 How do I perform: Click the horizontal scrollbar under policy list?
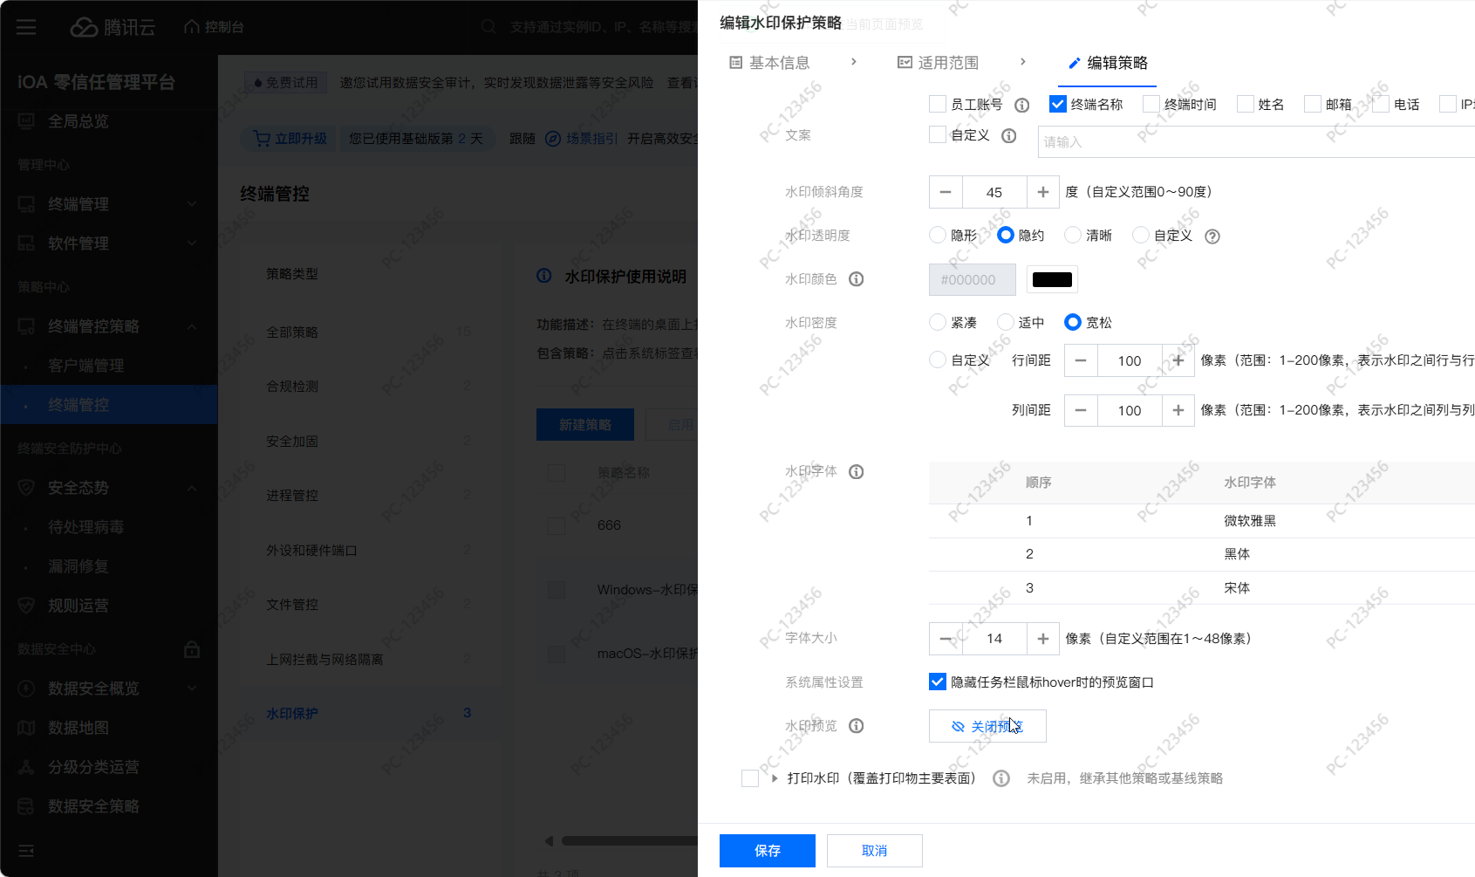tap(628, 841)
